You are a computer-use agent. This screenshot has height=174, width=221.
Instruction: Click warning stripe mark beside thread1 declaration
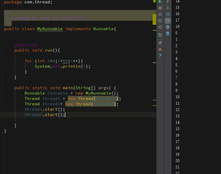[154, 100]
